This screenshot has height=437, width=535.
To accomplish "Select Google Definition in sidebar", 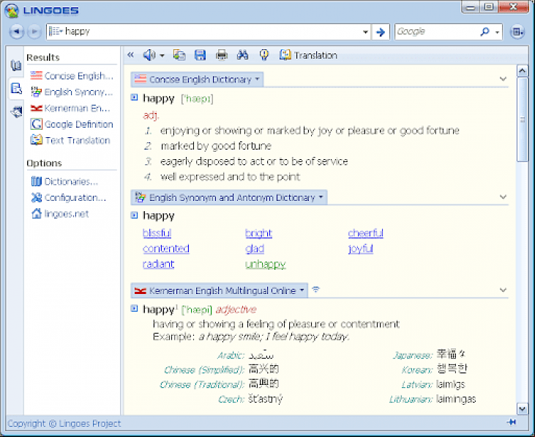I will point(72,124).
